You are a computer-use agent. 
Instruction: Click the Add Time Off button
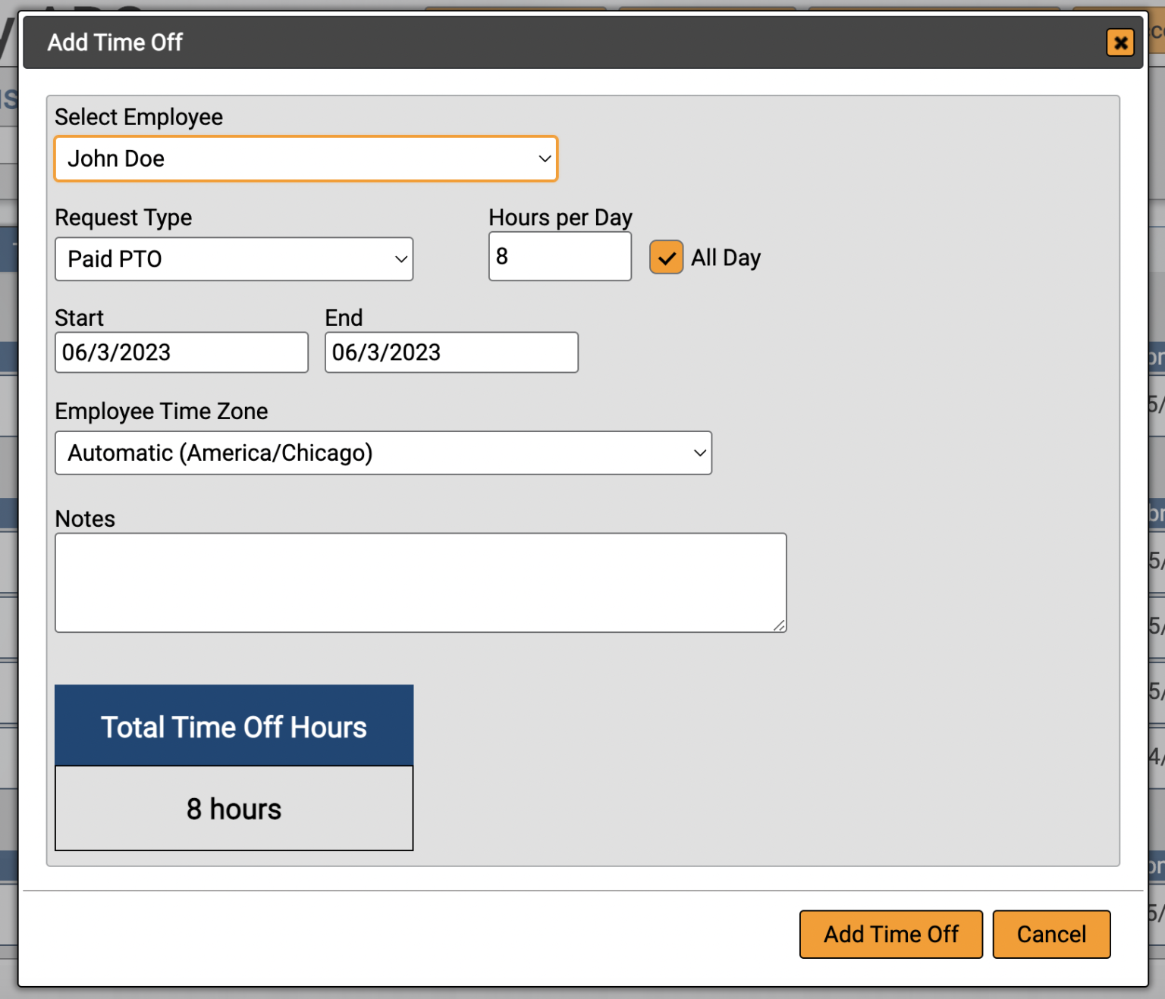coord(890,934)
